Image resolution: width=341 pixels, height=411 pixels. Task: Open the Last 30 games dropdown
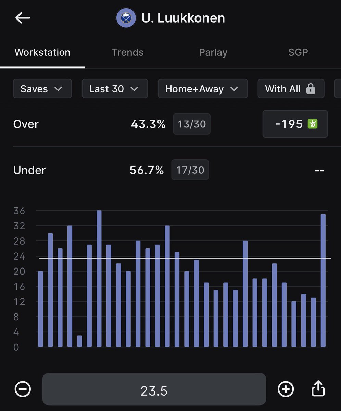pyautogui.click(x=115, y=89)
